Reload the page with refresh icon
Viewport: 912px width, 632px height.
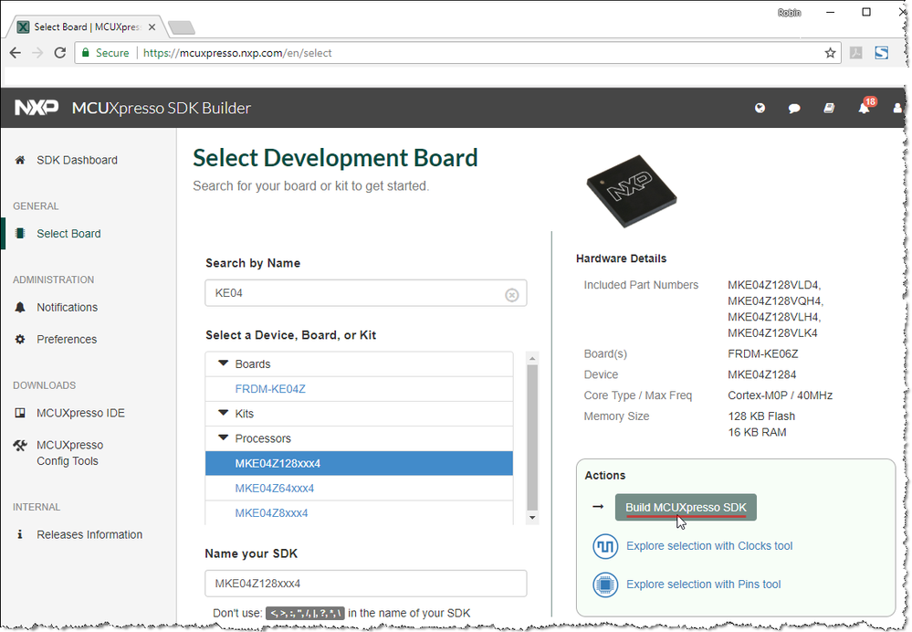60,53
